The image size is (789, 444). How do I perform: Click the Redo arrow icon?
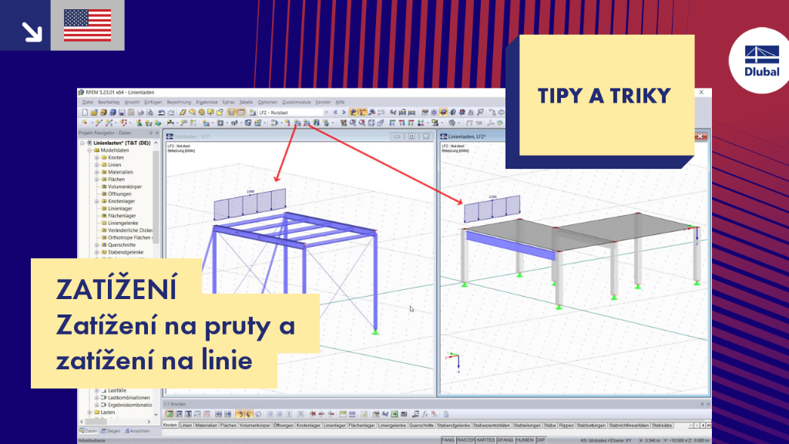[x=171, y=113]
